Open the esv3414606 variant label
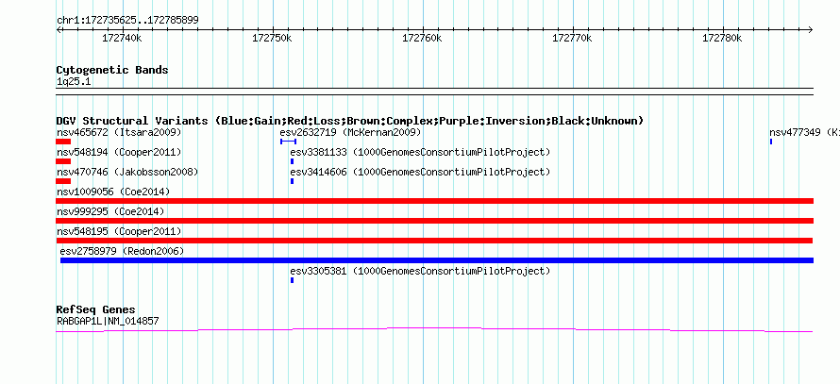Viewport: 840px width, 384px height. [421, 172]
